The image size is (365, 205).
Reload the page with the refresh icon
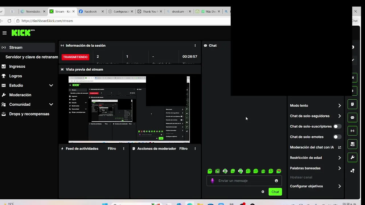pyautogui.click(x=9, y=21)
